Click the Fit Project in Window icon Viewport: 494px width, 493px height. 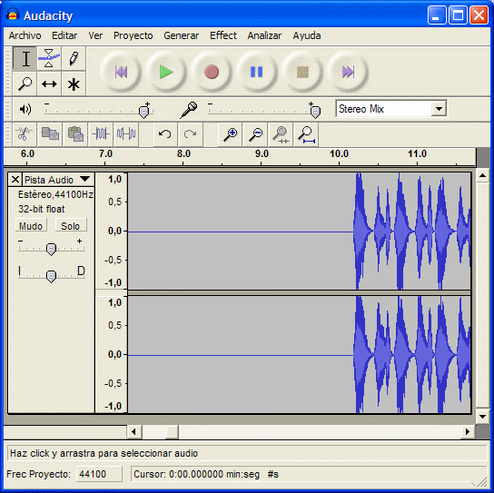pyautogui.click(x=306, y=134)
